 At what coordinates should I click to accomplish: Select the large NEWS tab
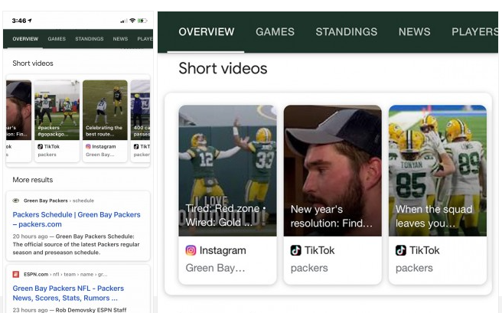click(x=414, y=32)
